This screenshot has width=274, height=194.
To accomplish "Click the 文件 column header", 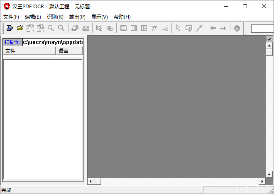I will point(29,51).
